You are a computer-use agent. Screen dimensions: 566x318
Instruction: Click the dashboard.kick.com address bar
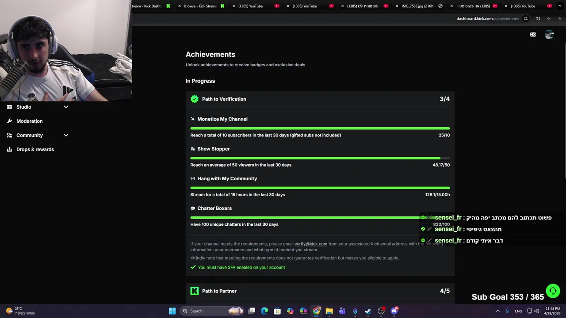tap(488, 19)
